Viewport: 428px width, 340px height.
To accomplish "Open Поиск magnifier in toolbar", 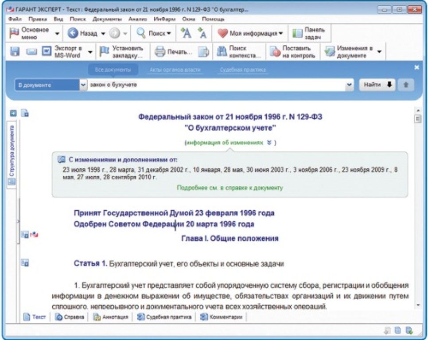I will 141,33.
